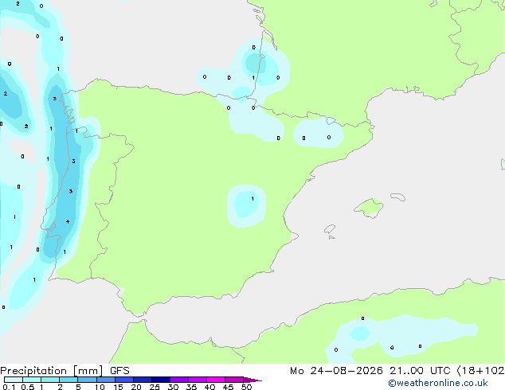Click the 0.1–0.5 mm palest legend swatch

point(14,380)
